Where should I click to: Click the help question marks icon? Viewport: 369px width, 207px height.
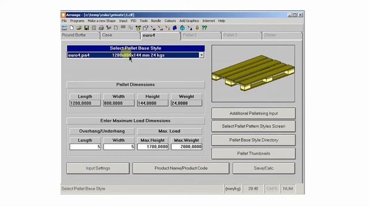[x=205, y=28]
